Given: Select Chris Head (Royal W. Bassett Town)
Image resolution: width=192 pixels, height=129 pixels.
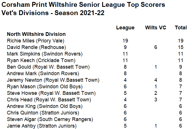Looking at the screenshot, I should click(49, 100).
